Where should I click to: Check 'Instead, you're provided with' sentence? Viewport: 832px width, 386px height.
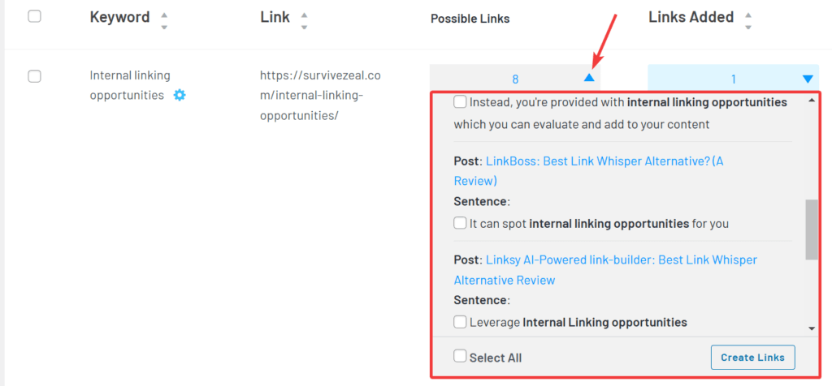461,102
